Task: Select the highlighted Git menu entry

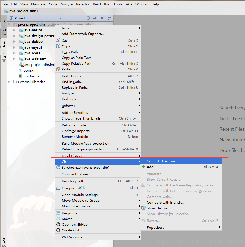Action: pos(98,162)
